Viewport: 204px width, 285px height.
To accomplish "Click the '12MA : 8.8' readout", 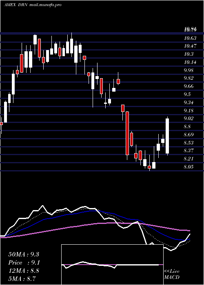I will coord(24,271).
